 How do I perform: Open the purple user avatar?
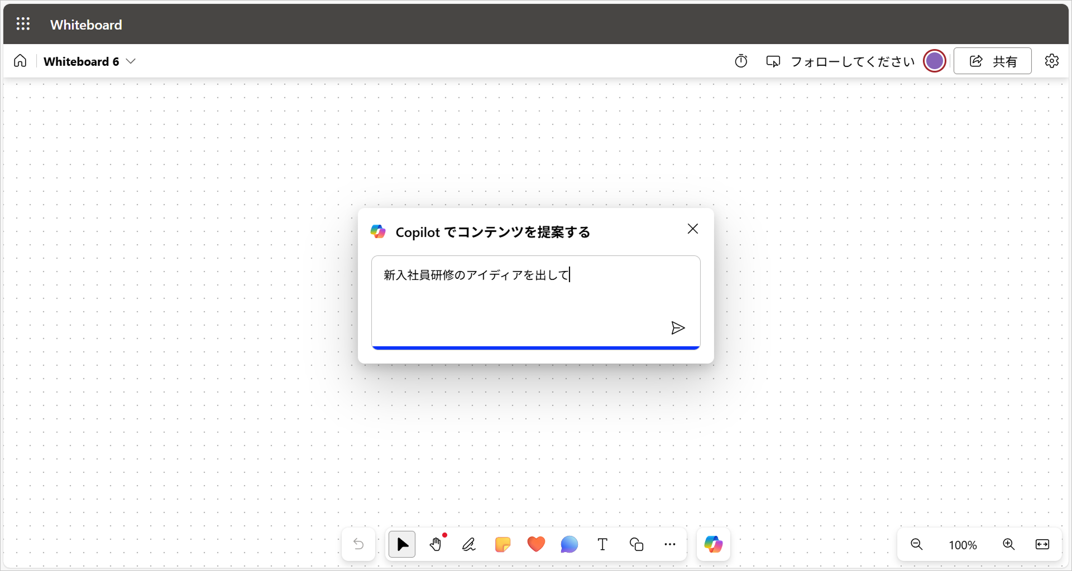point(934,61)
